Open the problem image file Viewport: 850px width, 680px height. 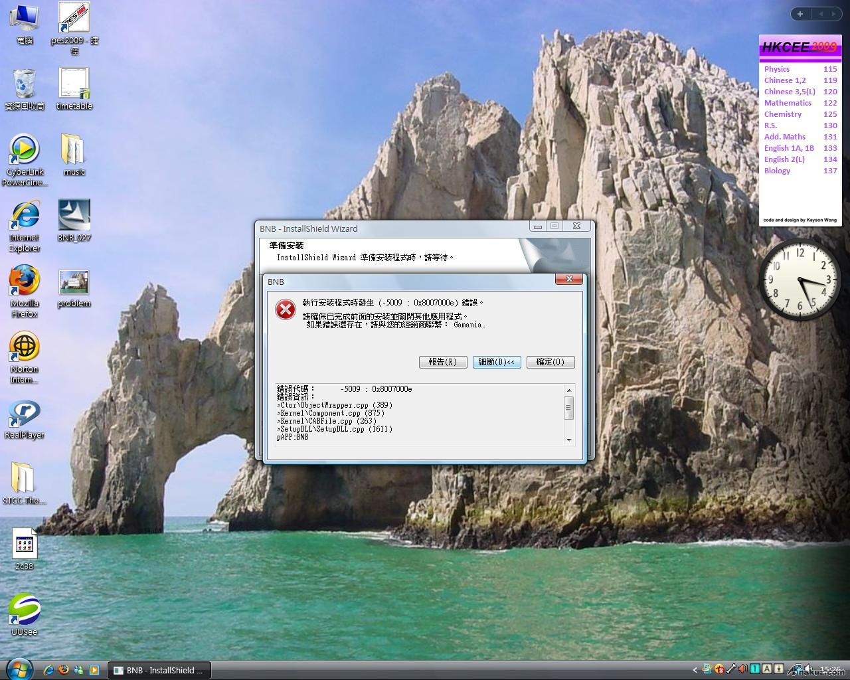pos(74,289)
